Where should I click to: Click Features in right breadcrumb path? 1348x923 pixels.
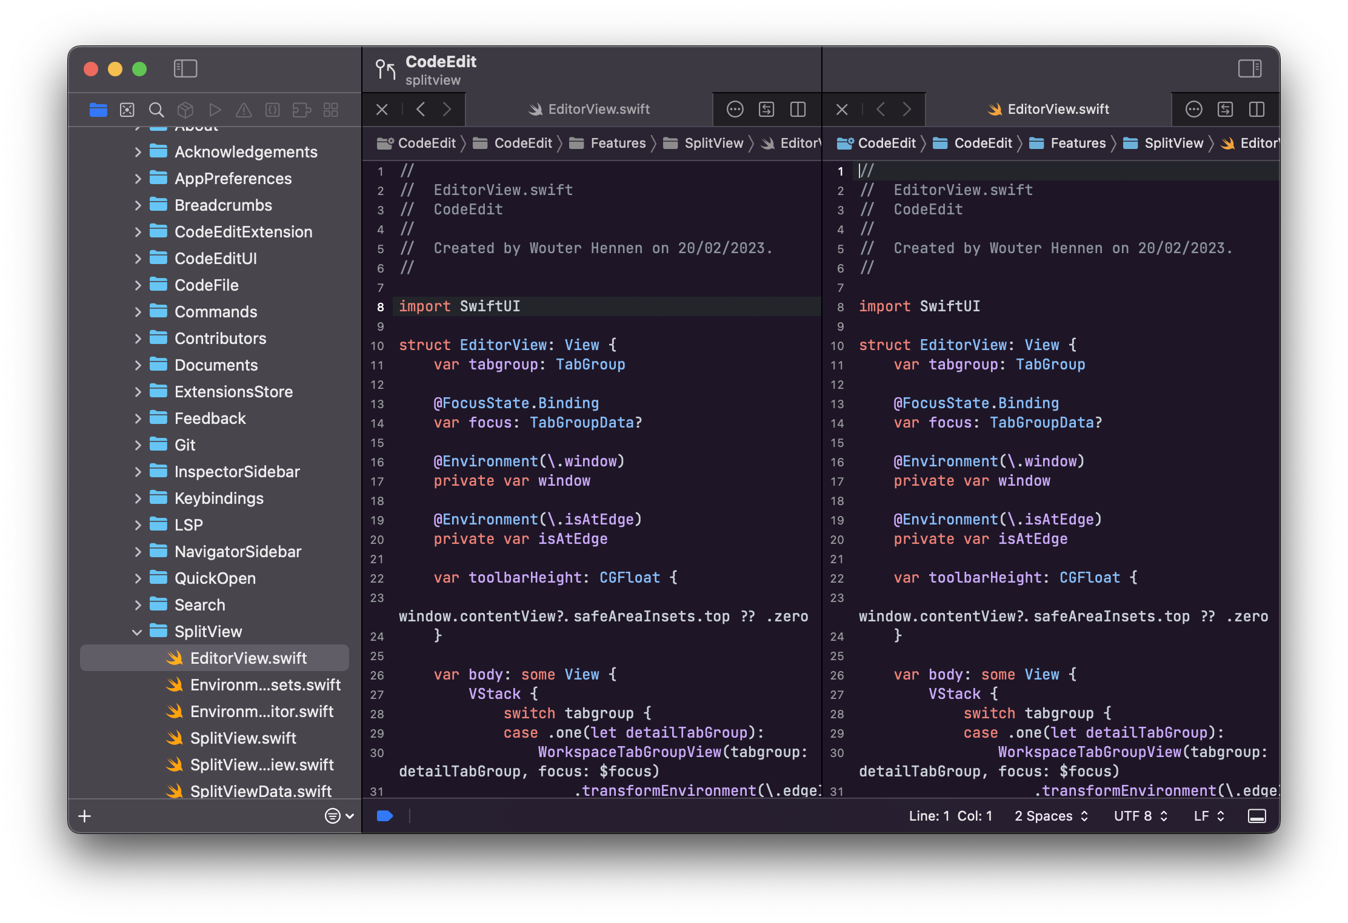point(1068,143)
